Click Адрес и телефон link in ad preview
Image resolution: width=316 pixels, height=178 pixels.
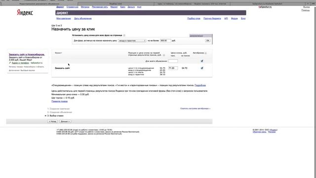tap(20, 63)
